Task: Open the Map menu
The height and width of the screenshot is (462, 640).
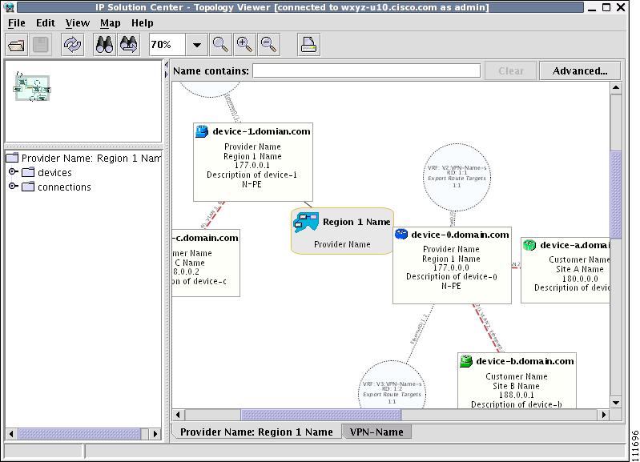Action: coord(111,23)
